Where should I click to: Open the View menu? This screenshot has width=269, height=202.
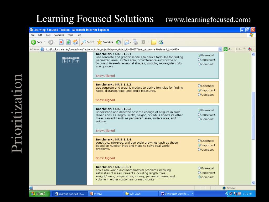pos(48,35)
